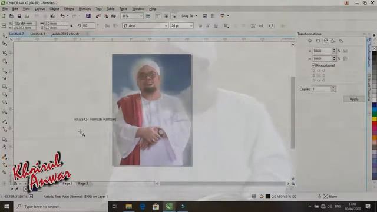The image size is (377, 212).
Task: Open the 24 pt font size dropdown
Action: 191,25
